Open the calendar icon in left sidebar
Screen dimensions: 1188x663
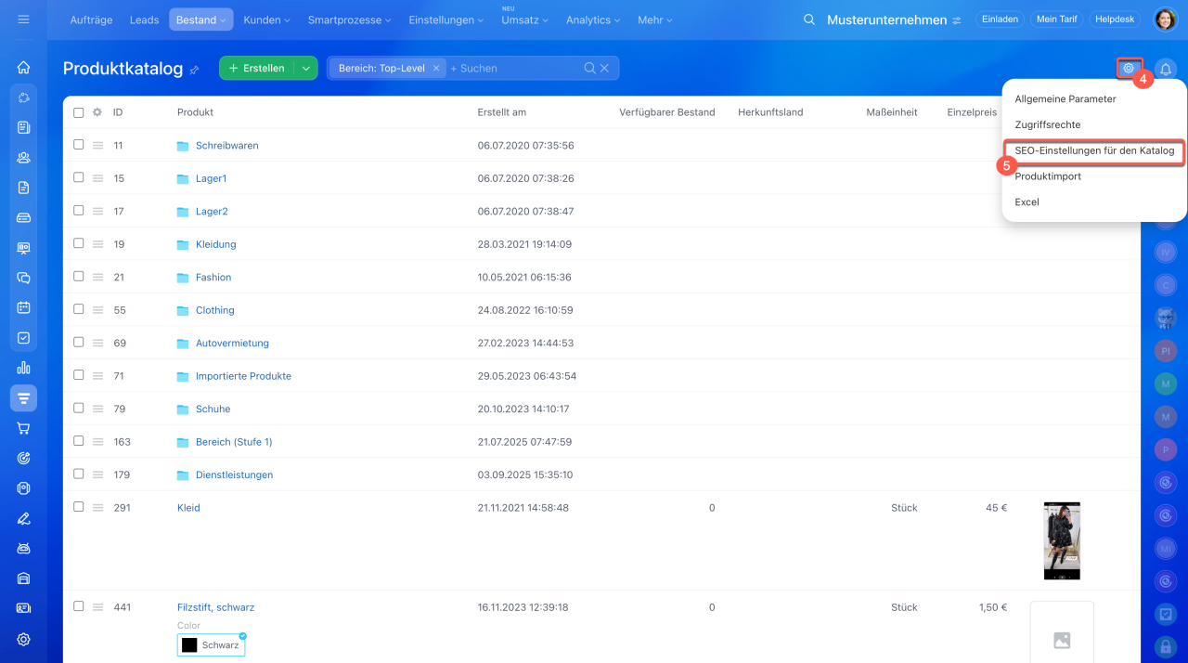click(24, 307)
